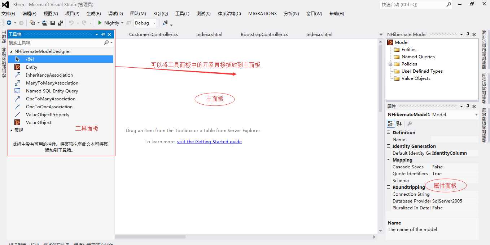Switch to CustomersController.cs tab

(153, 35)
